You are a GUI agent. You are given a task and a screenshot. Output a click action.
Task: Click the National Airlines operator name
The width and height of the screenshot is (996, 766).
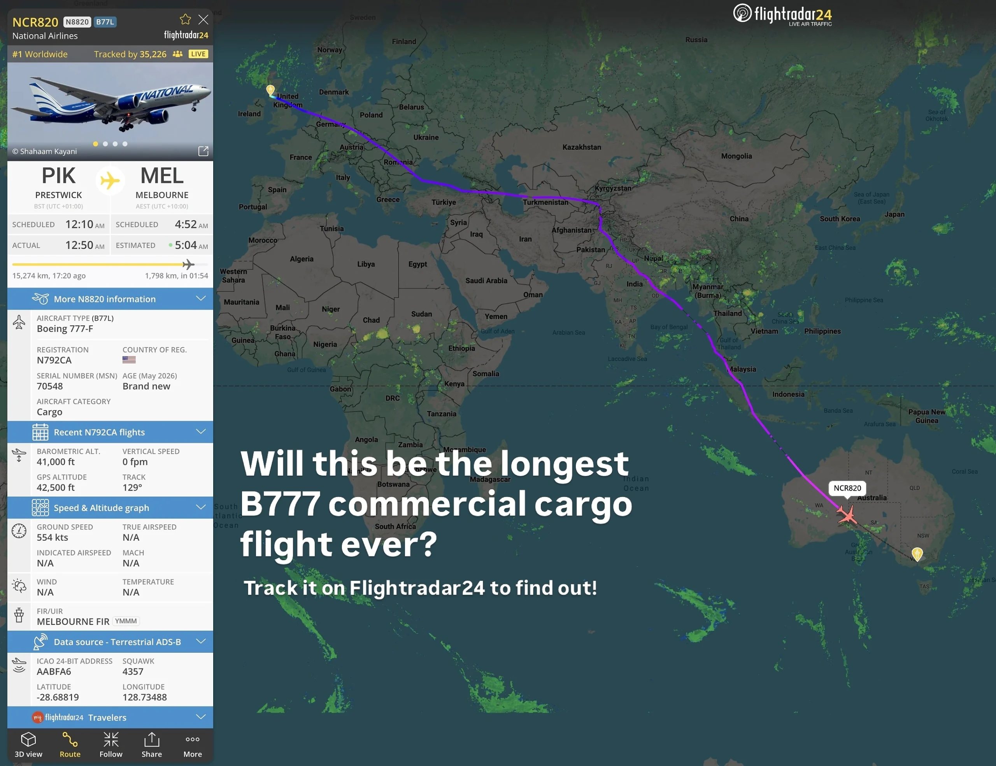point(45,35)
